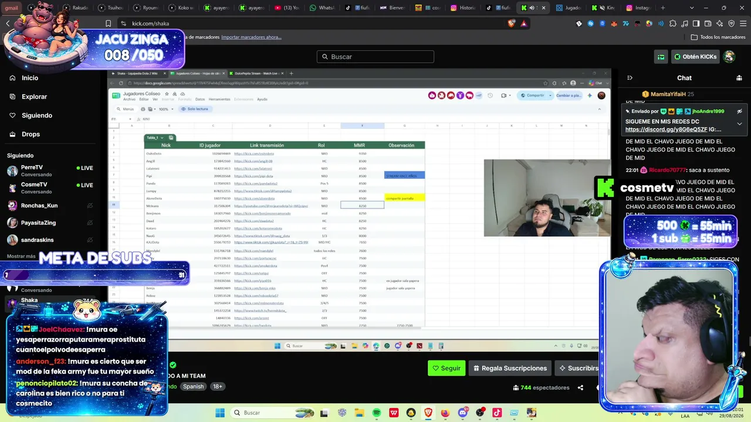Open Ronchas_Kun channel in the following list
The image size is (751, 422).
pyautogui.click(x=50, y=206)
